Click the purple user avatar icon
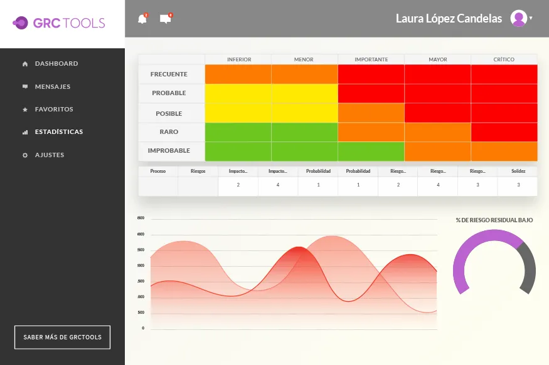The image size is (549, 365). click(x=518, y=19)
